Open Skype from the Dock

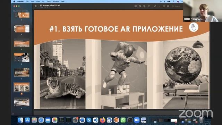(89, 120)
